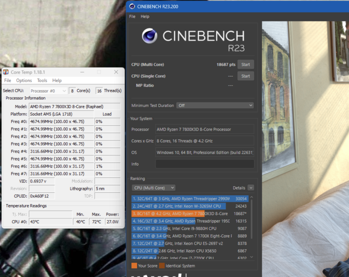
Task: Open the Options menu in Core Temp
Action: click(24, 80)
